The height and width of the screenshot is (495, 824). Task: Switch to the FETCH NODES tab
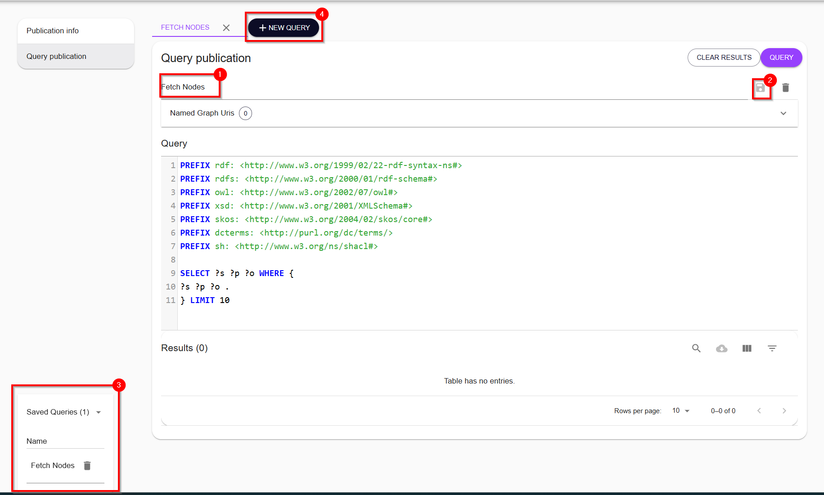[x=185, y=27]
